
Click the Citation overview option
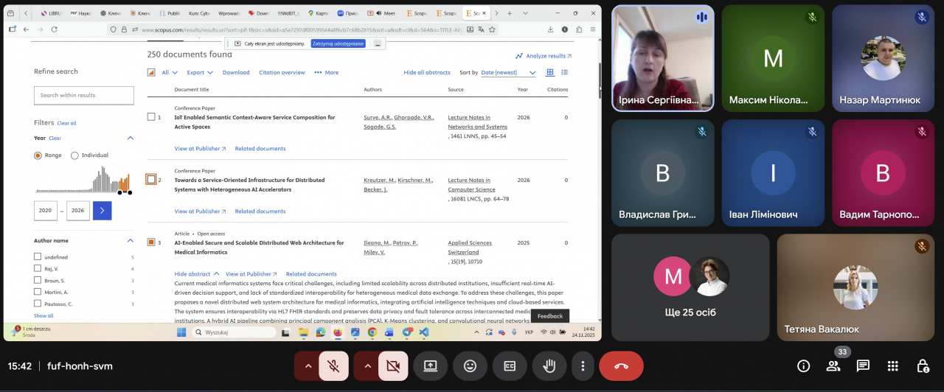click(x=282, y=73)
